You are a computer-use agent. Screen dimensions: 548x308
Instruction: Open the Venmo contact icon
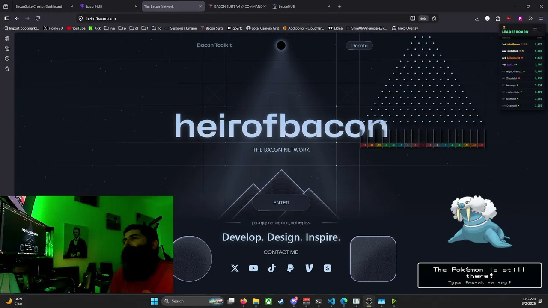point(309,268)
